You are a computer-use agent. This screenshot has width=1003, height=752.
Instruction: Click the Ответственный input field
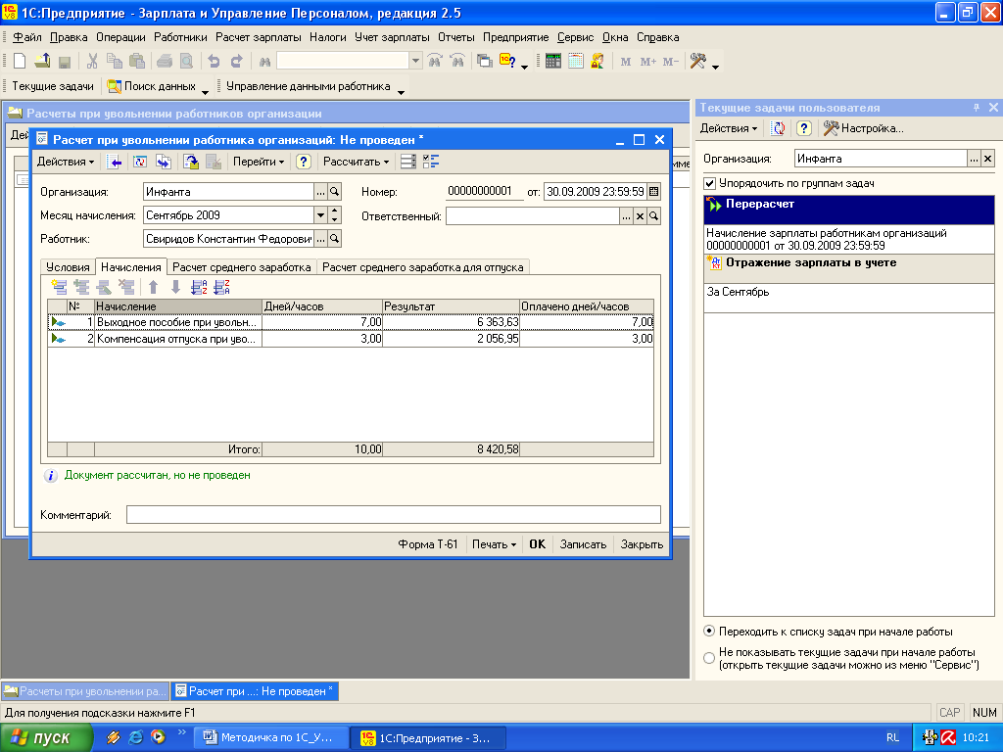pos(532,216)
